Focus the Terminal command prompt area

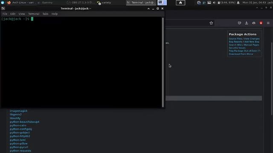81,62
